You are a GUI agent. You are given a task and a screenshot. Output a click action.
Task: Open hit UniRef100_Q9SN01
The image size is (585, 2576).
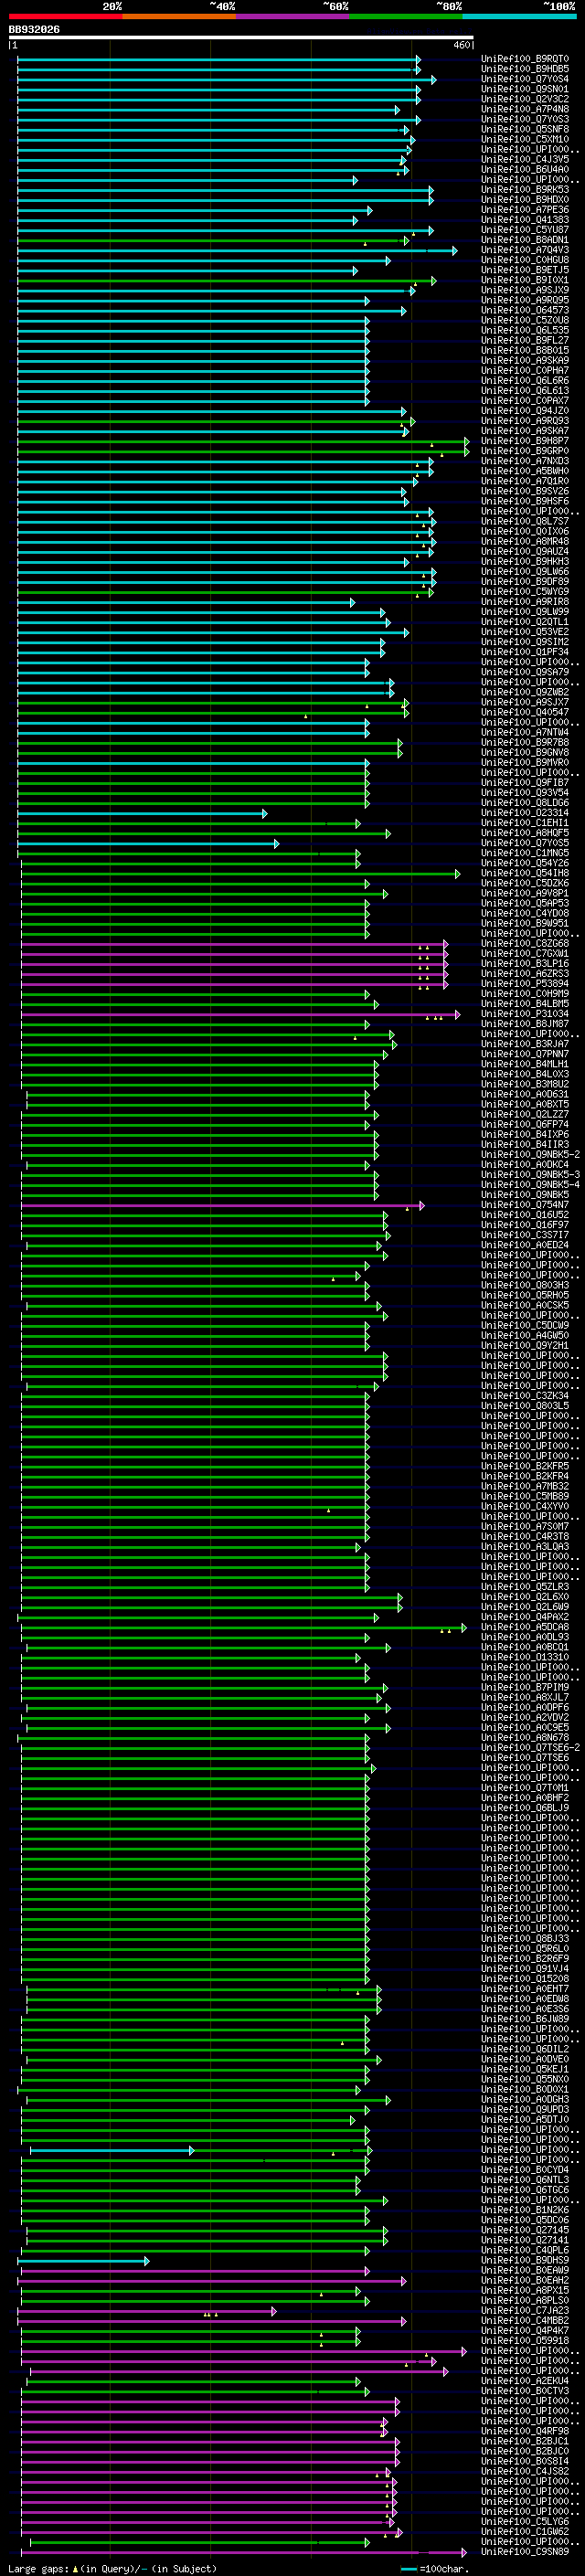(x=525, y=89)
